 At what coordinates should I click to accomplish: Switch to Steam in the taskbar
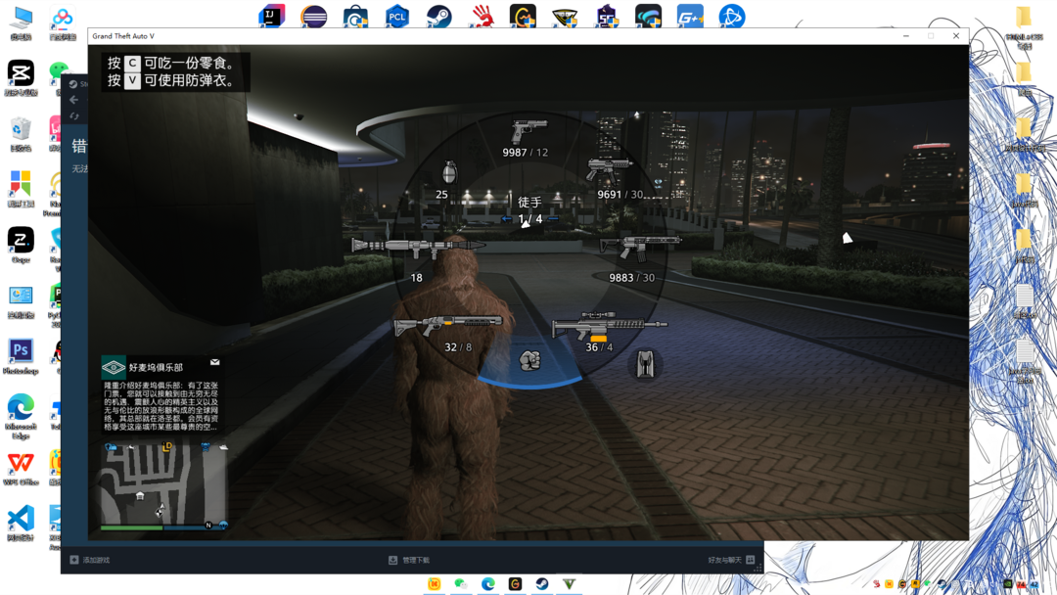[x=542, y=583]
